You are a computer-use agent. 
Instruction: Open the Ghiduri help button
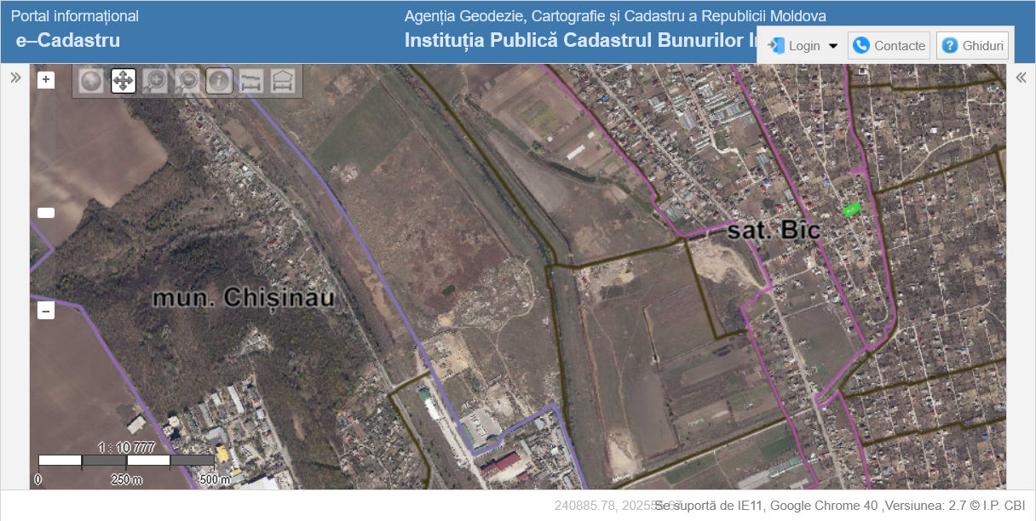click(x=972, y=46)
